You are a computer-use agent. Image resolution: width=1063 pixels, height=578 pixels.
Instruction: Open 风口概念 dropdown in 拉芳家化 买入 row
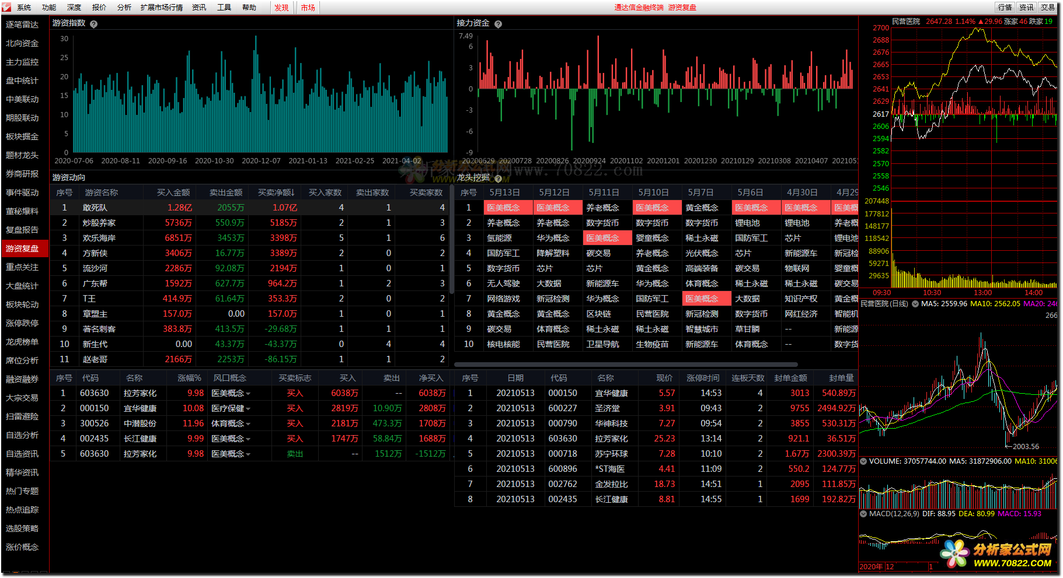pos(248,394)
